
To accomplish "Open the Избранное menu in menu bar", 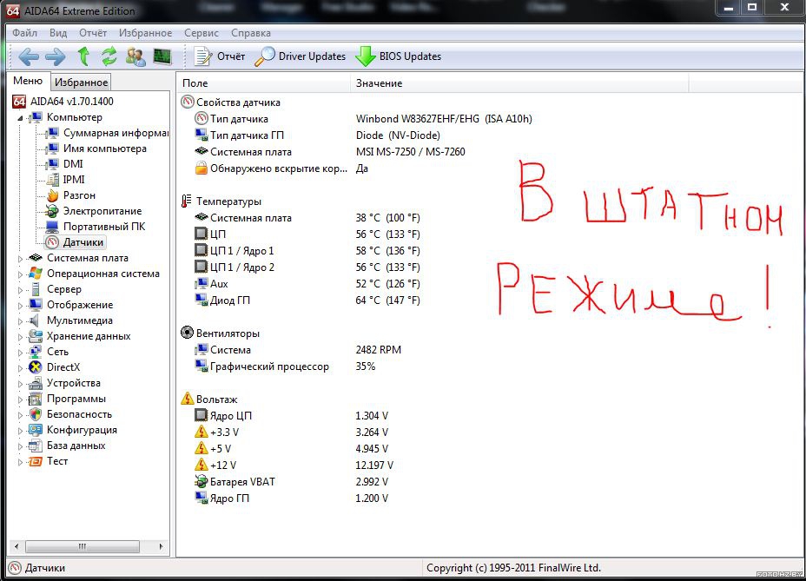I will pyautogui.click(x=145, y=33).
